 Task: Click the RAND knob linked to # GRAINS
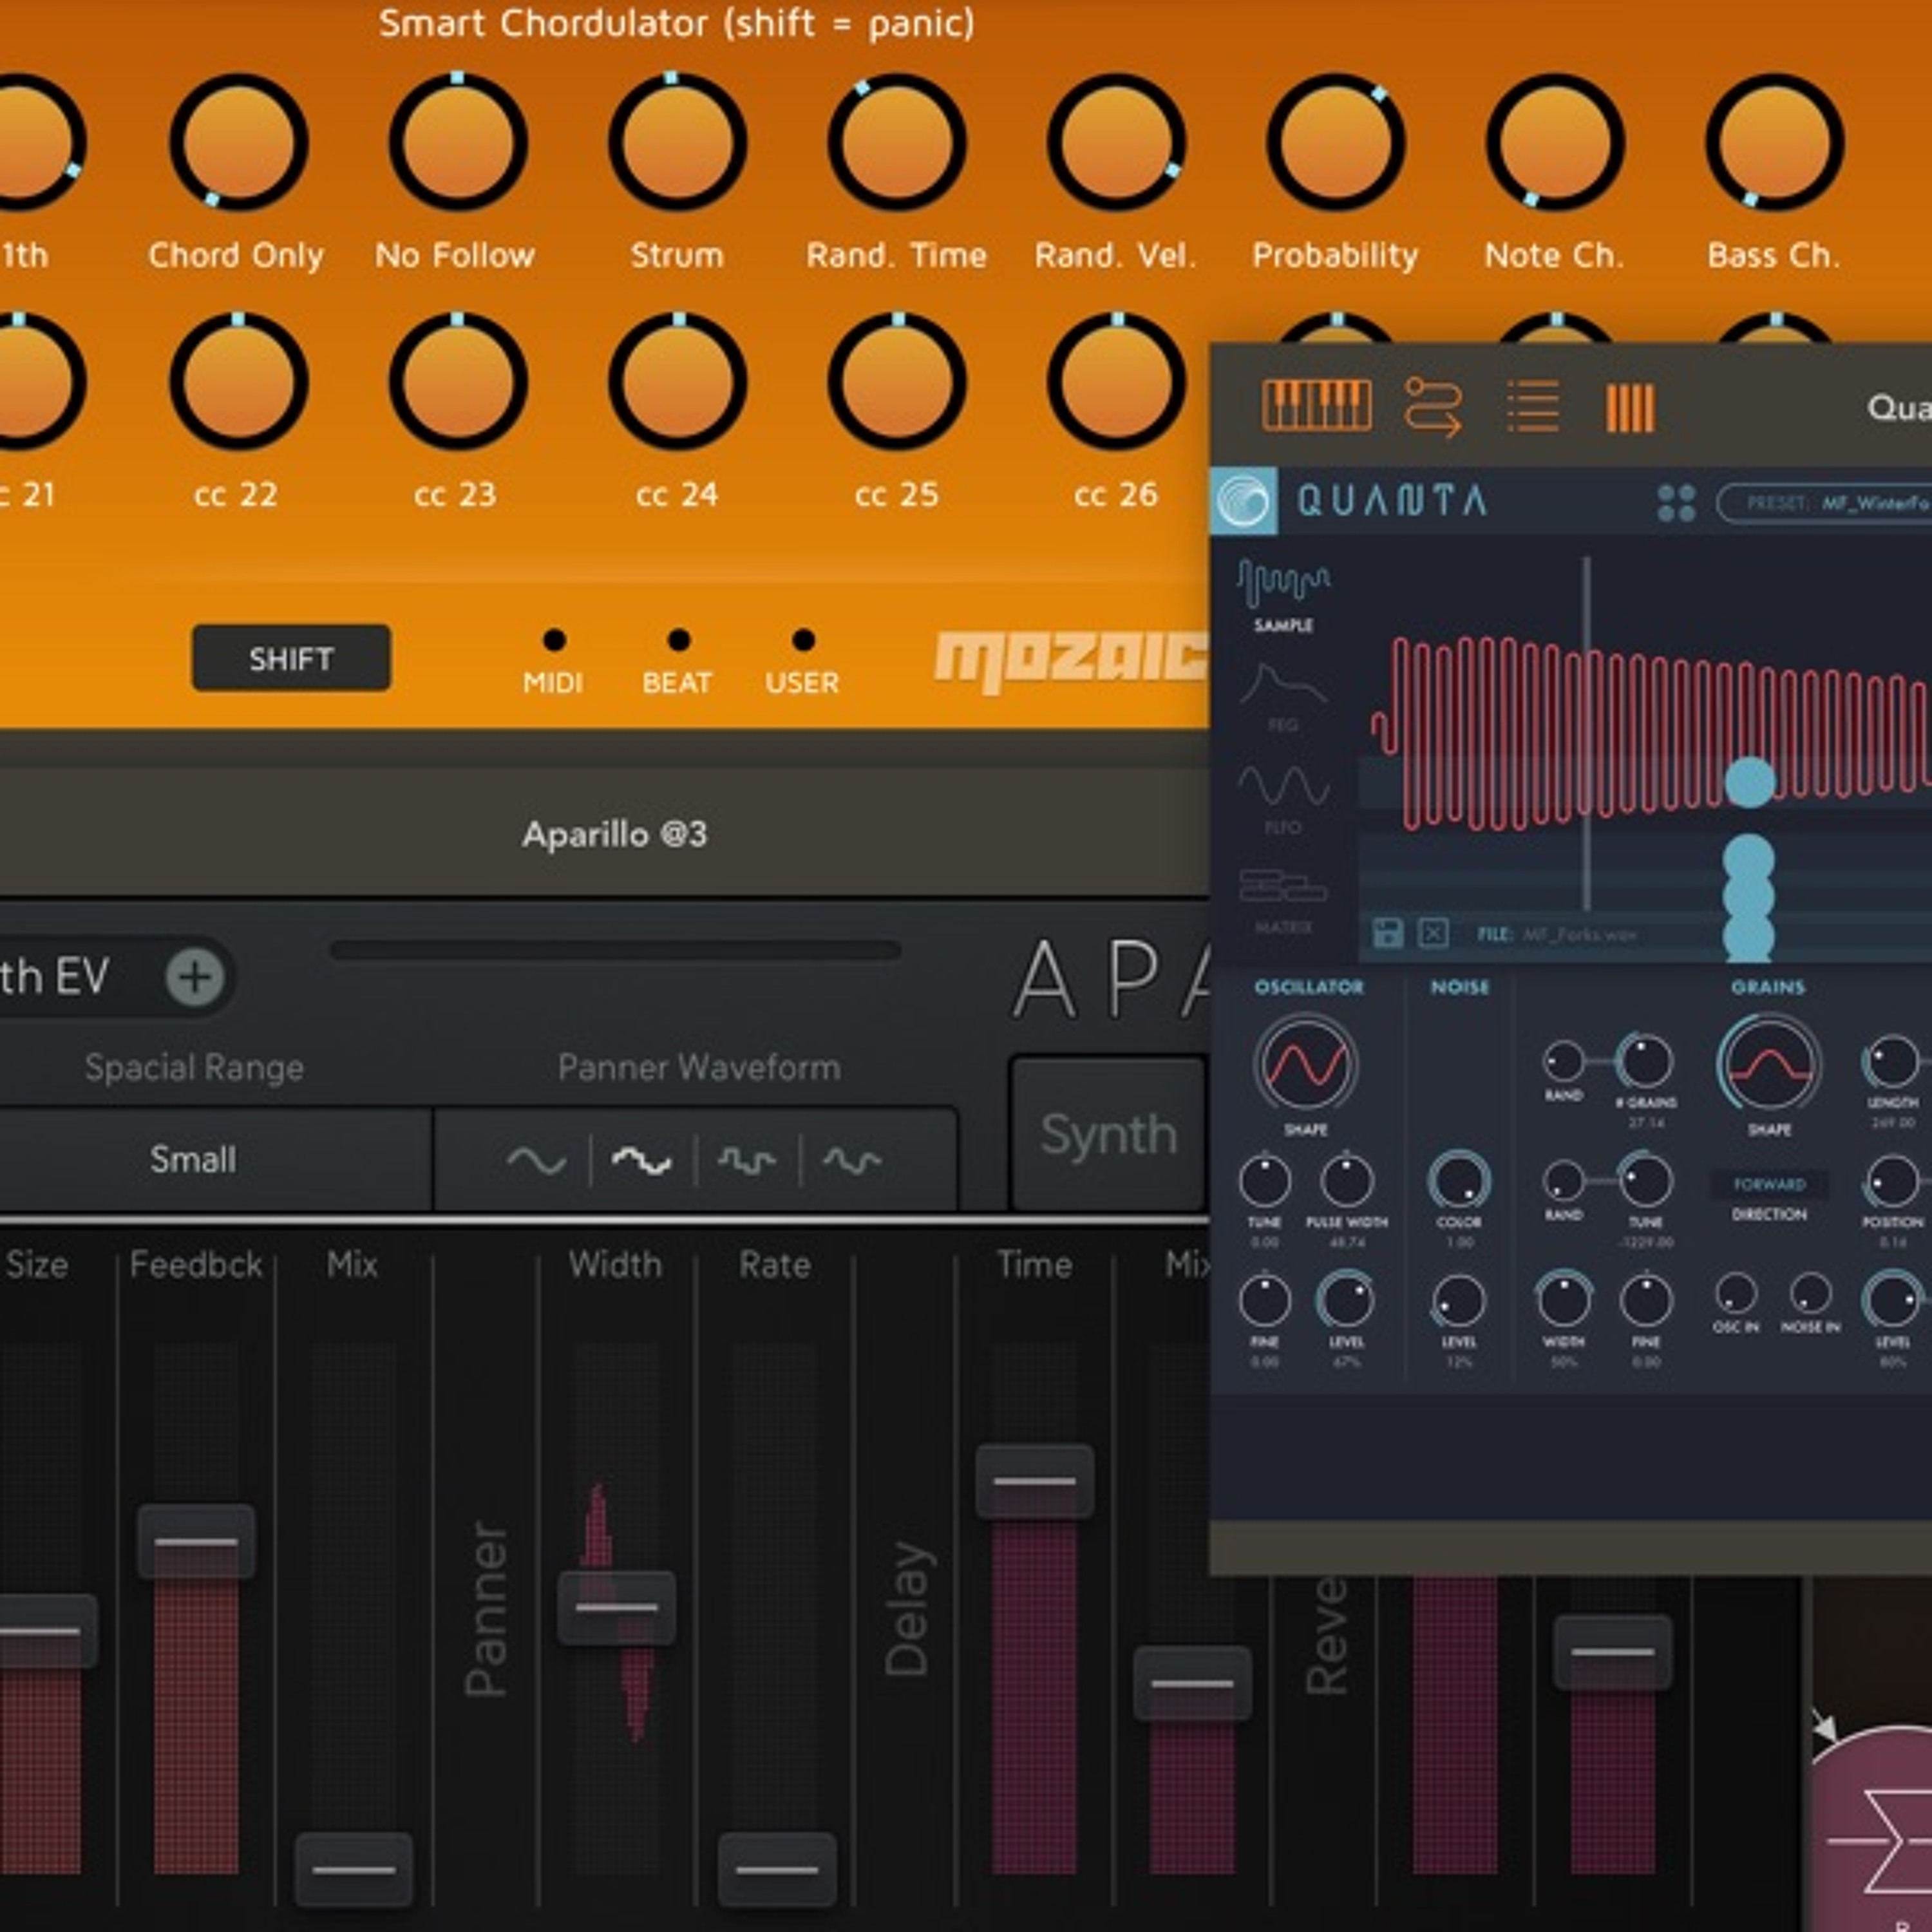click(x=1563, y=1061)
